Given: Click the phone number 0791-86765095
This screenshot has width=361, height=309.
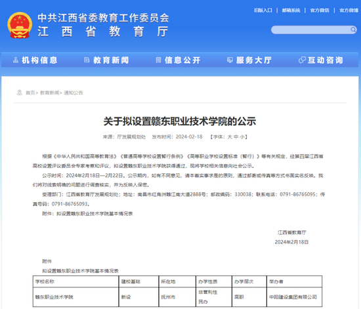Looking at the screenshot, I should click(297, 194).
